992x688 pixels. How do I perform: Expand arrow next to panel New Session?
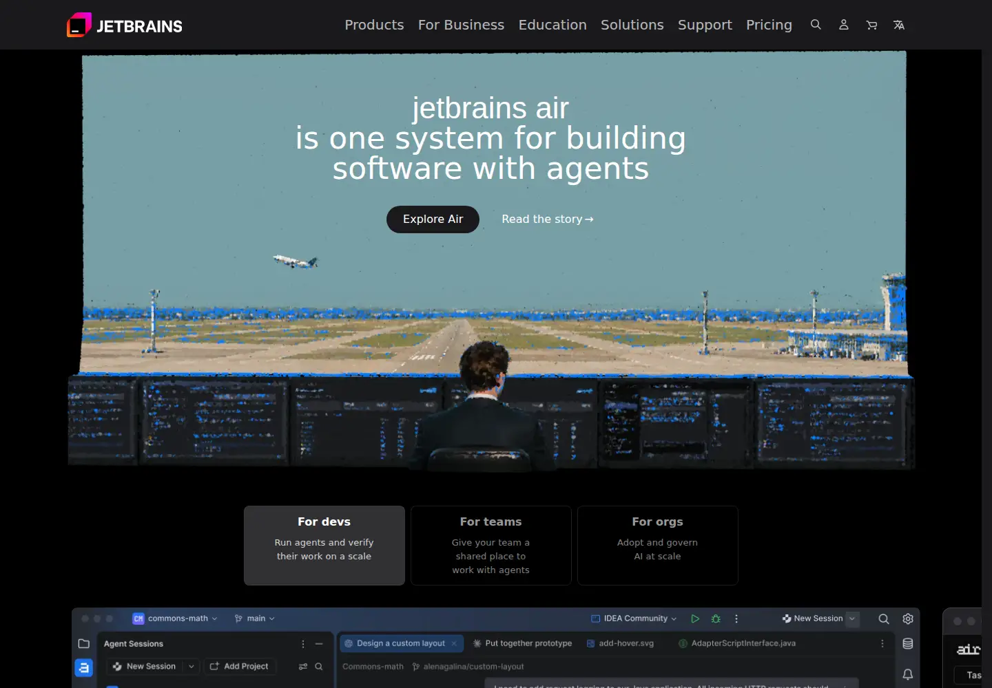coord(192,666)
